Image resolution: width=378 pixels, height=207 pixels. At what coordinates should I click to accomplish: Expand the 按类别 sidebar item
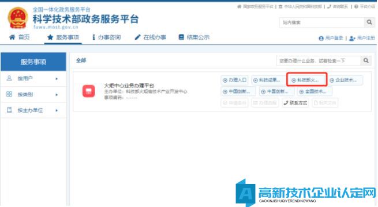[33, 94]
